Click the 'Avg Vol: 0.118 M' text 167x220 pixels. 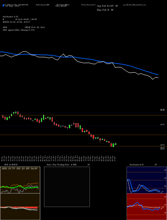pos(107,6)
